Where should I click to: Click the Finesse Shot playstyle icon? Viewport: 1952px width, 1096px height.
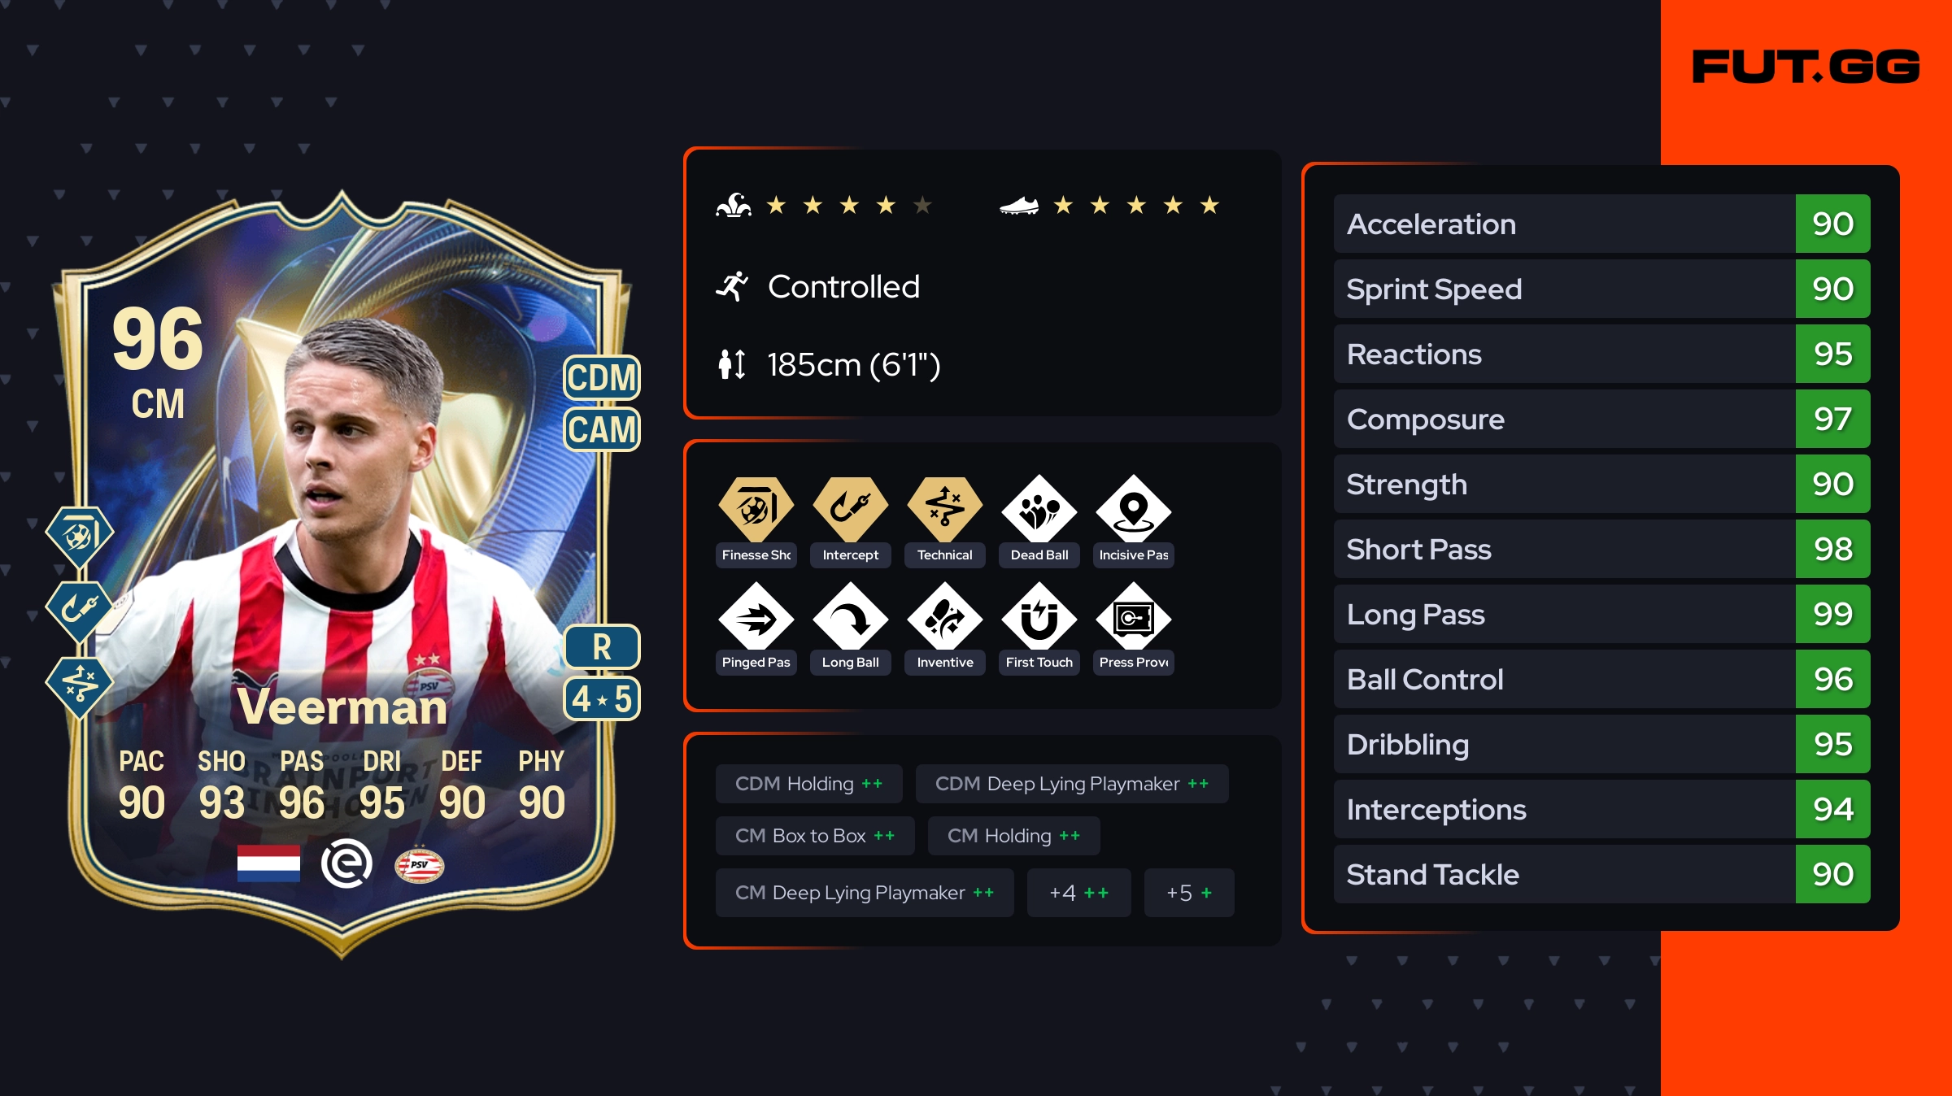click(756, 509)
